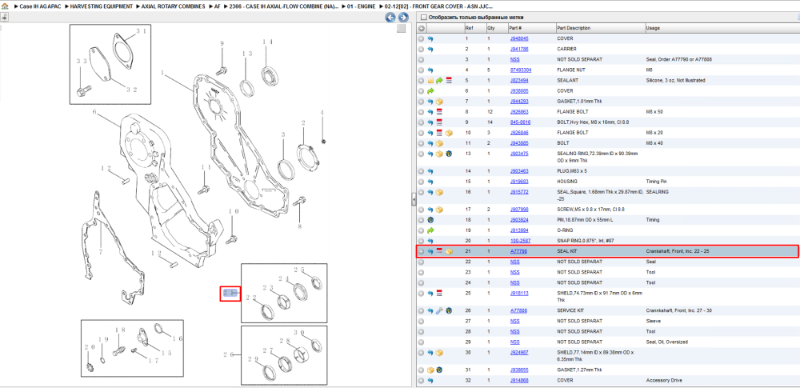Image resolution: width=800 pixels, height=388 pixels.
Task: Sort by the Ref column header
Action: 474,28
